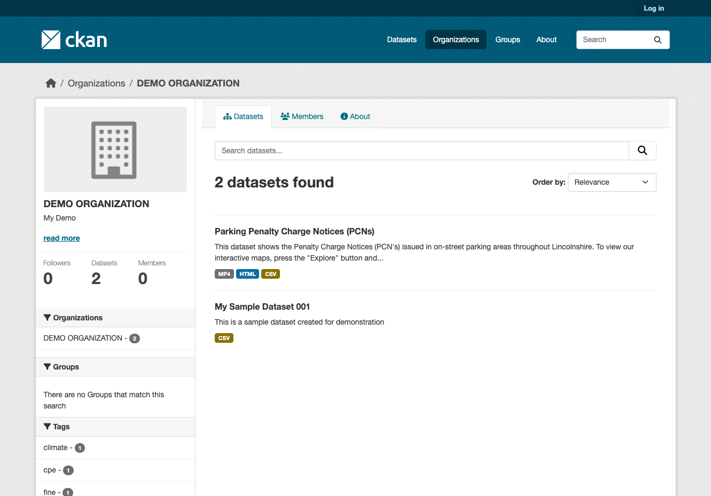Image resolution: width=711 pixels, height=496 pixels.
Task: Click the organization building image
Action: [115, 149]
